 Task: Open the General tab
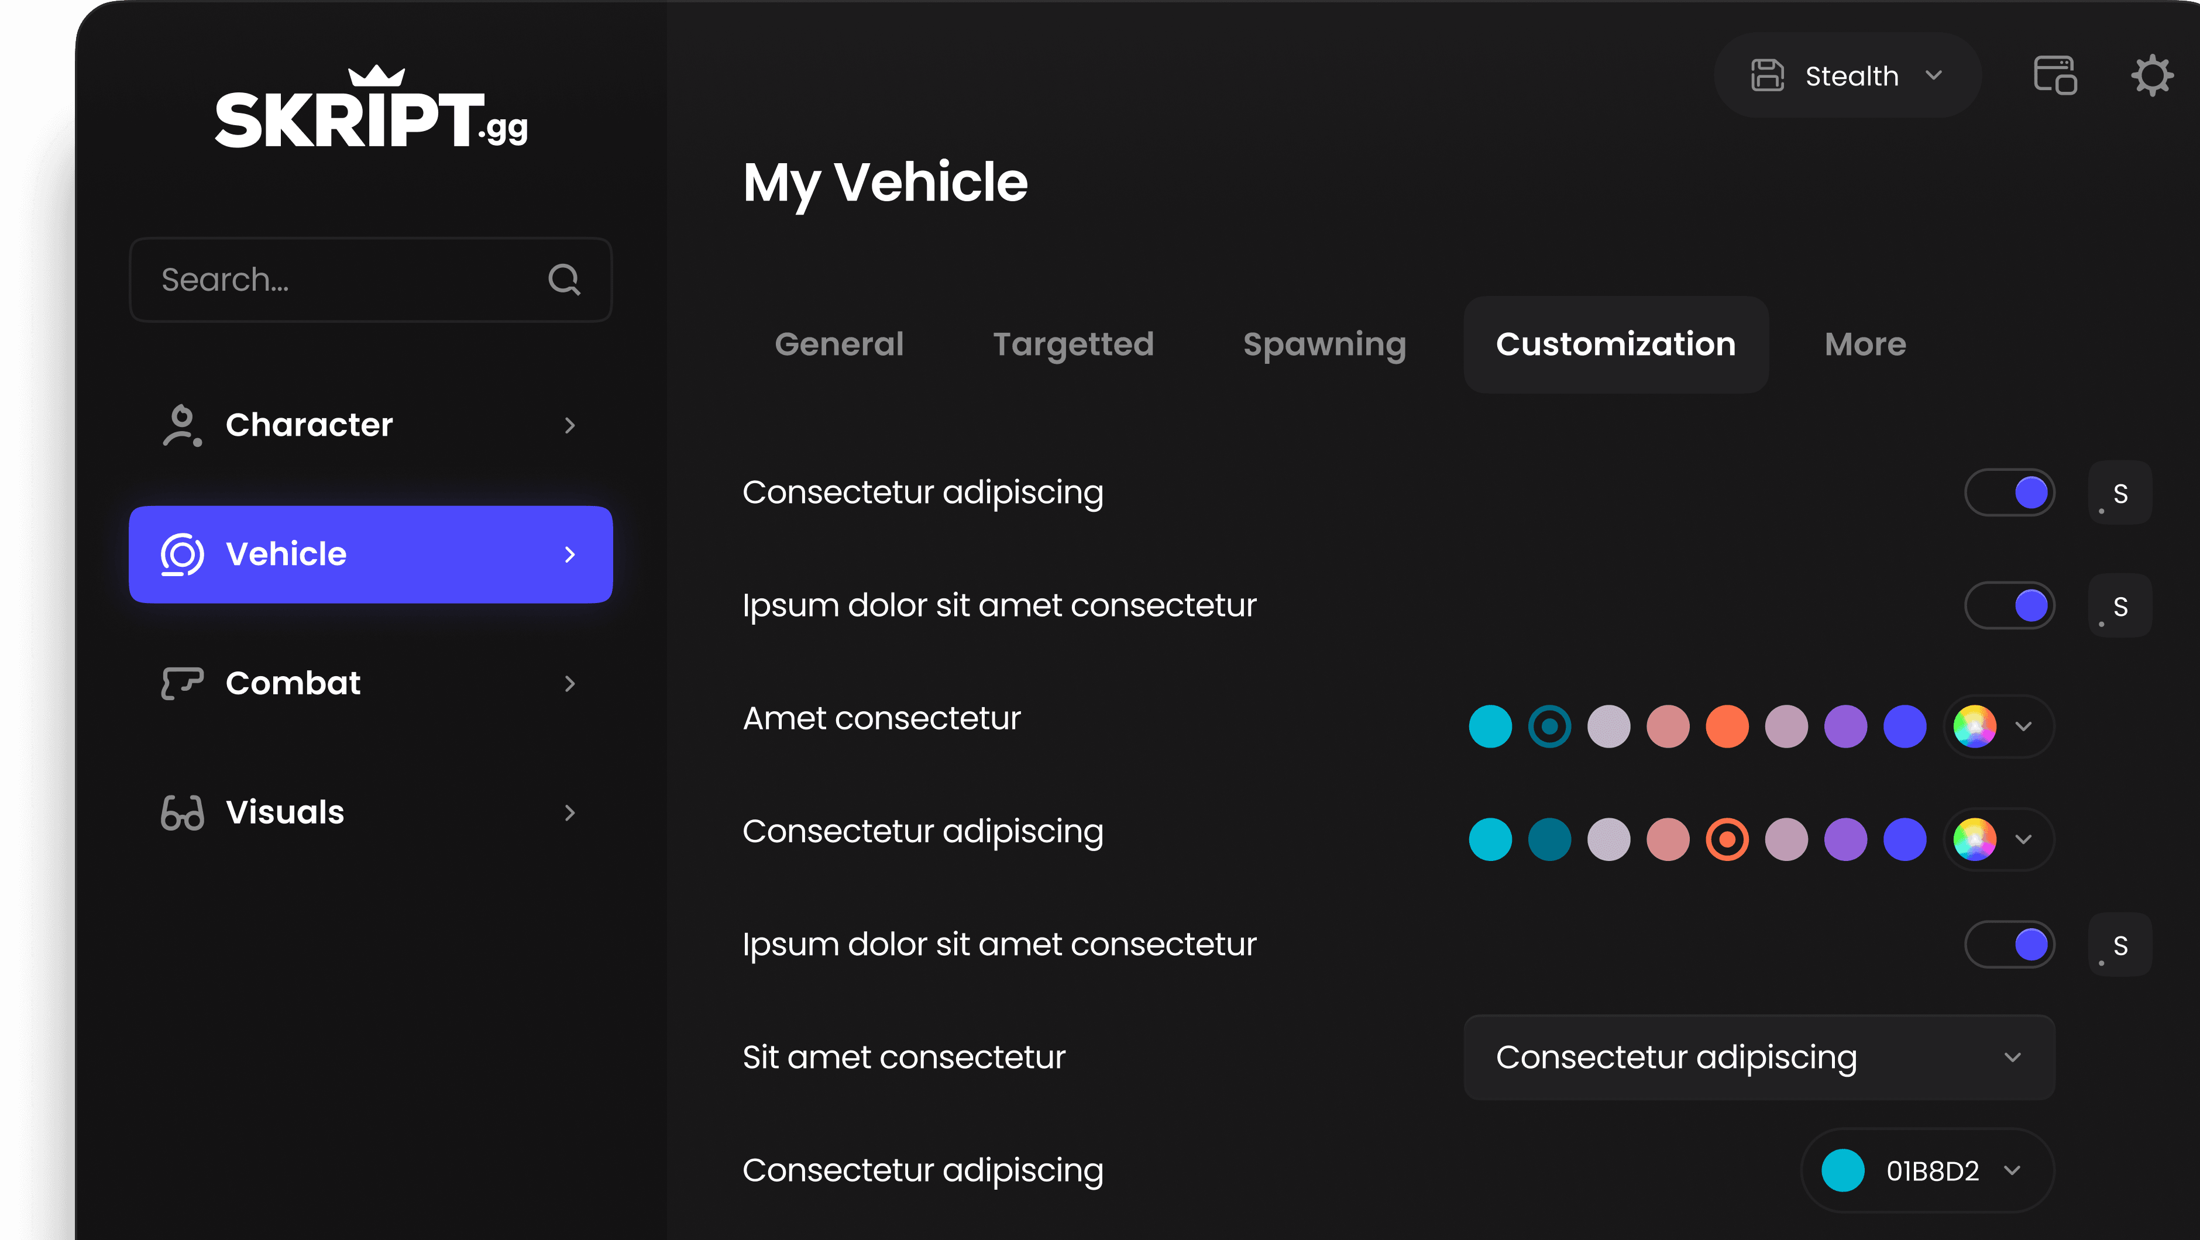click(x=838, y=344)
